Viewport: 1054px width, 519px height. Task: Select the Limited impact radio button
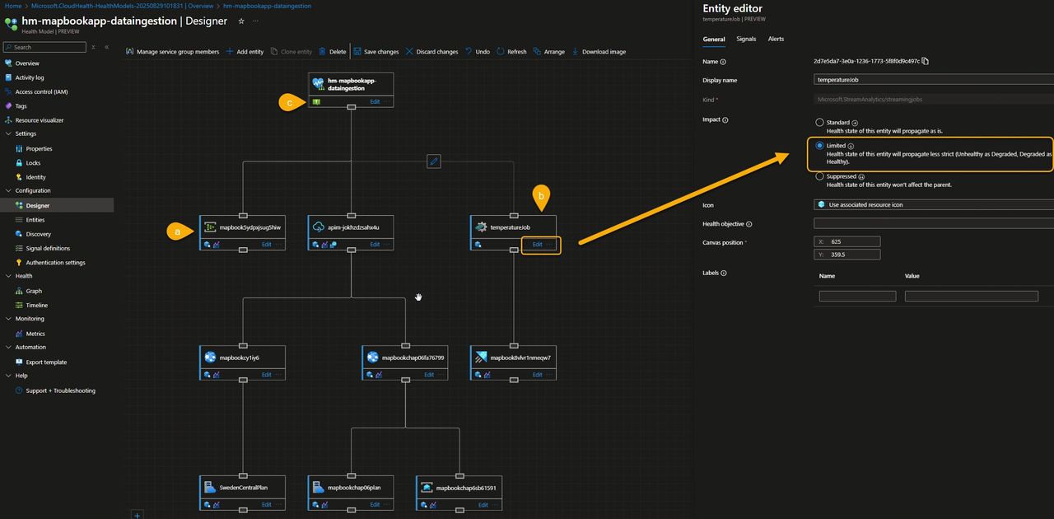(x=819, y=146)
